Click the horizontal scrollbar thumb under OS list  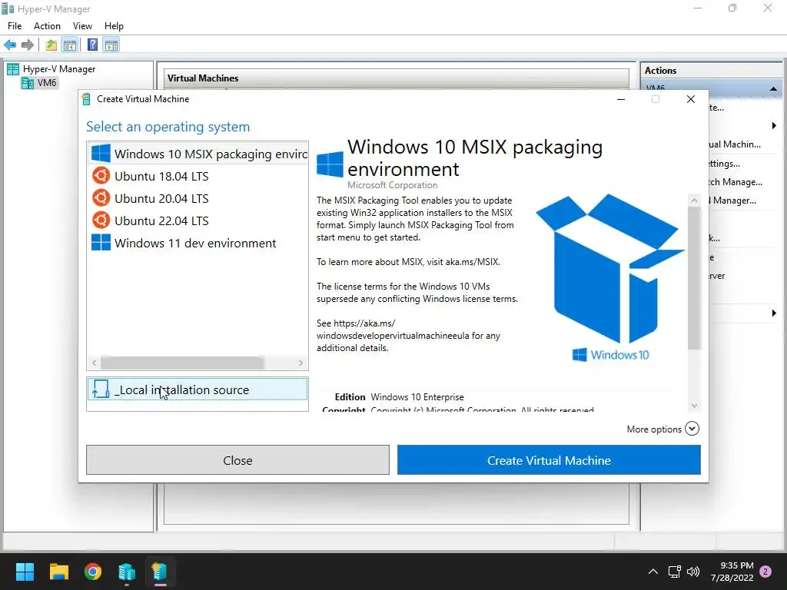182,363
